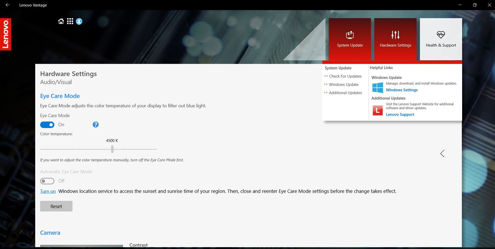The image size is (495, 249).
Task: Click the red Lenovo Support L icon
Action: (377, 111)
